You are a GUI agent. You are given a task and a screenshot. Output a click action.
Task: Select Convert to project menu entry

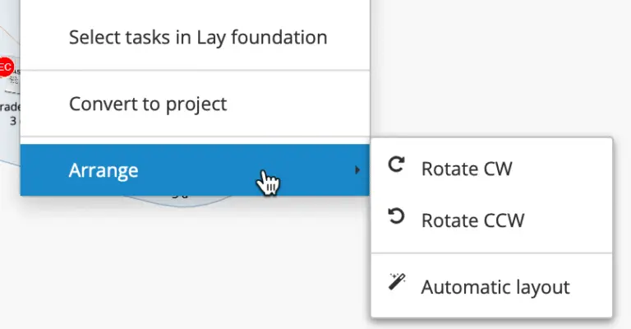(148, 104)
